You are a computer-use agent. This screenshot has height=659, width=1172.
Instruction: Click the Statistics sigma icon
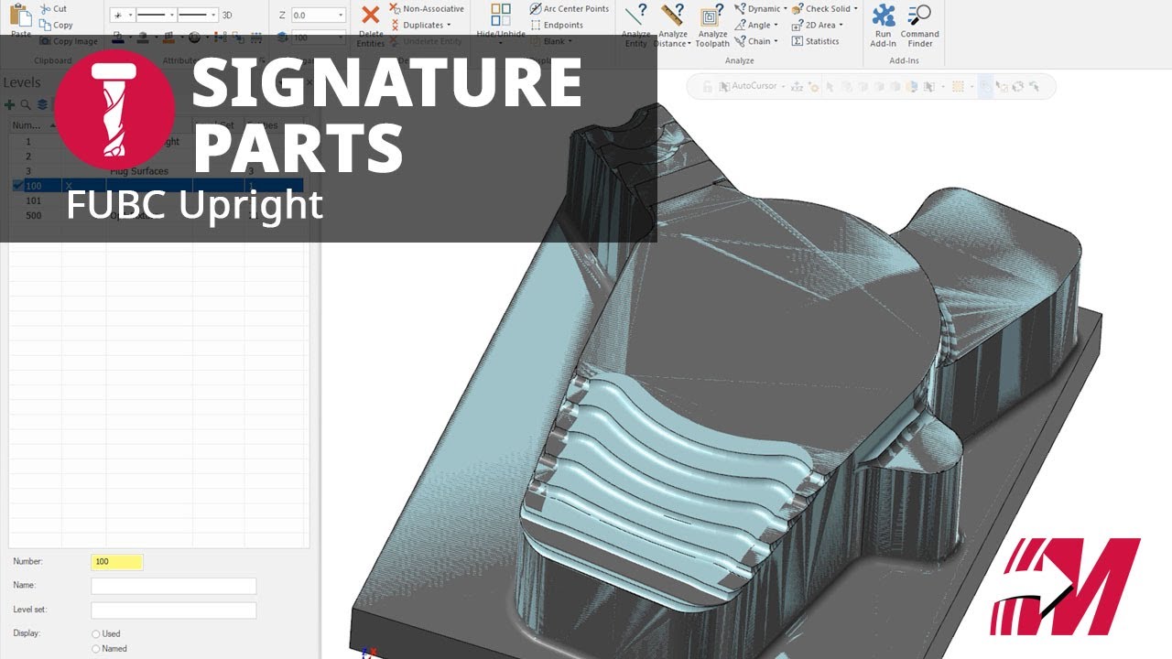(798, 41)
